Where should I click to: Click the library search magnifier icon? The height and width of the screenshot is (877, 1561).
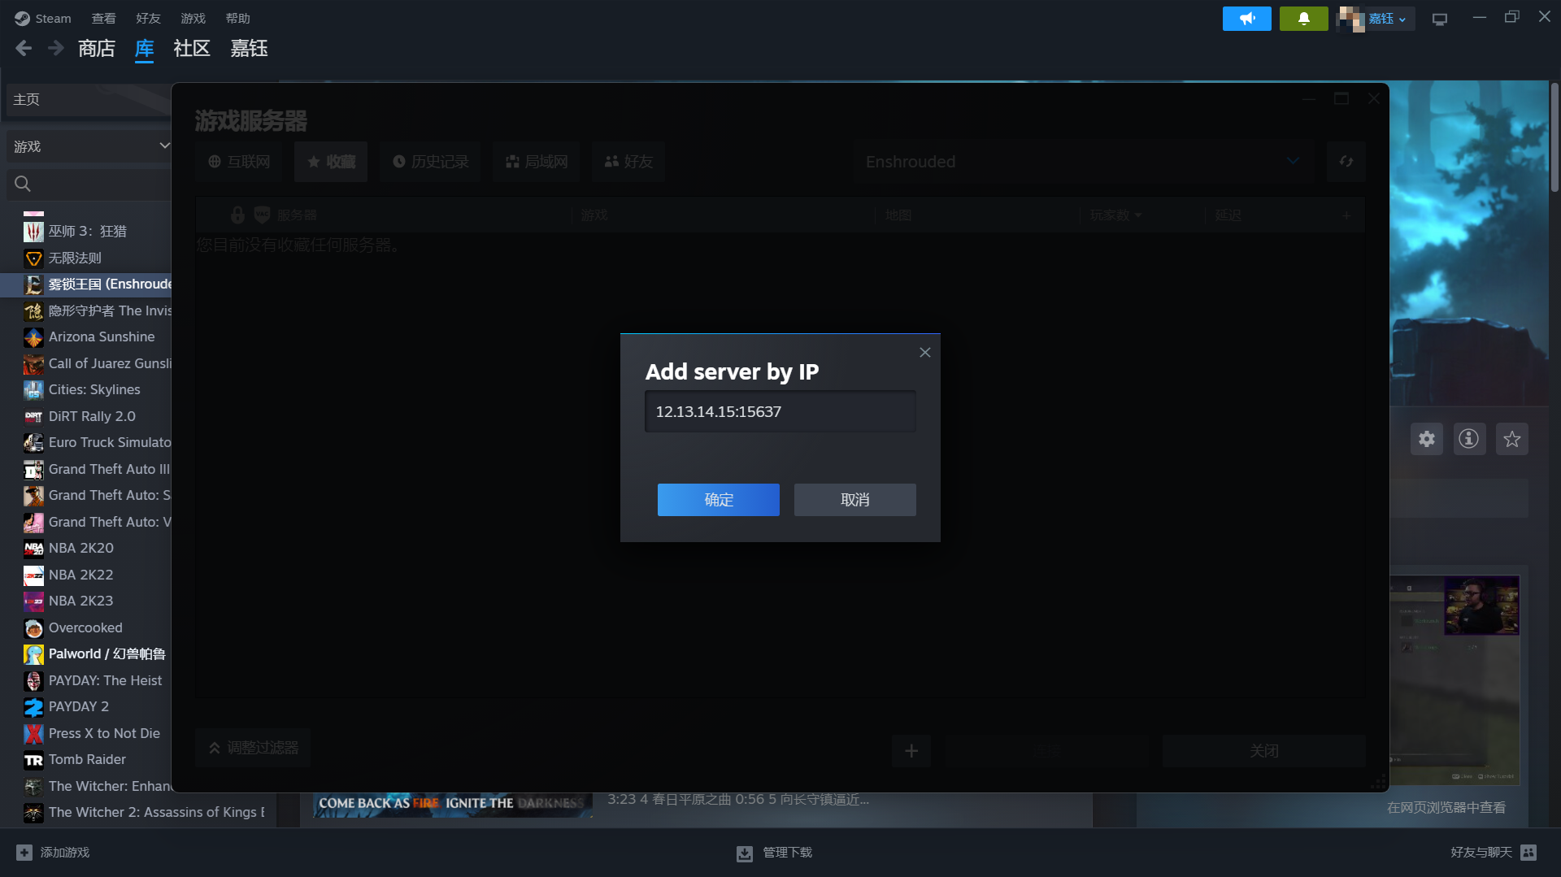(23, 185)
